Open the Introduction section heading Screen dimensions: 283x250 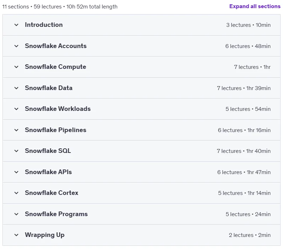(x=44, y=25)
